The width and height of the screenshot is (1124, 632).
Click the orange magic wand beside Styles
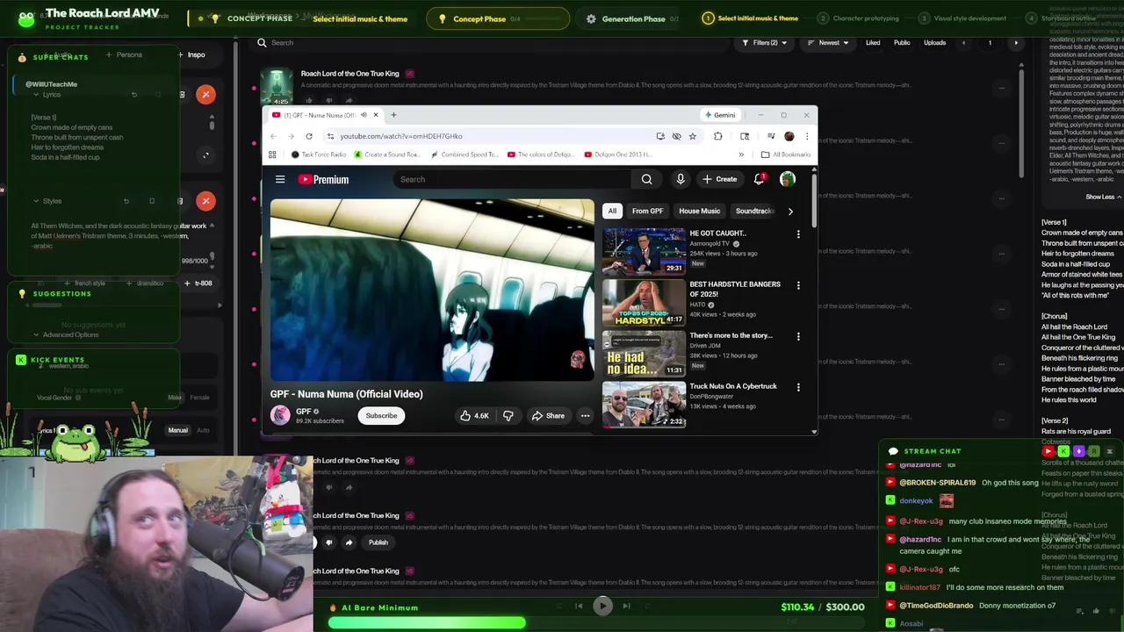205,201
